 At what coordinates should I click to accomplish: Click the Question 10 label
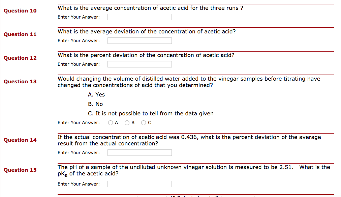pyautogui.click(x=20, y=11)
